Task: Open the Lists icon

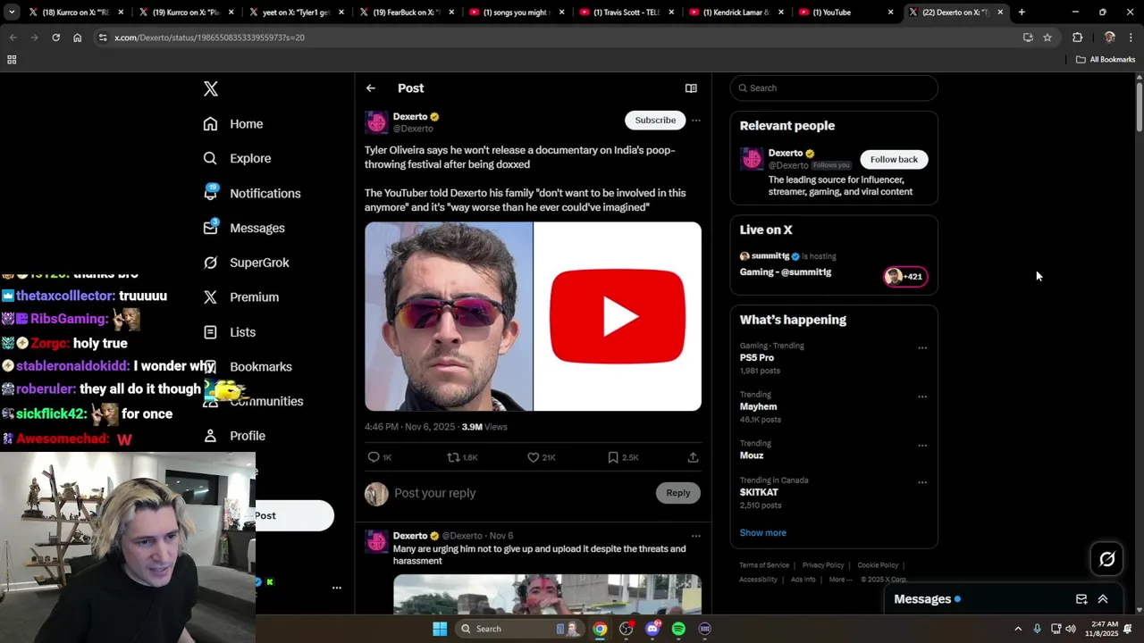Action: 210,332
